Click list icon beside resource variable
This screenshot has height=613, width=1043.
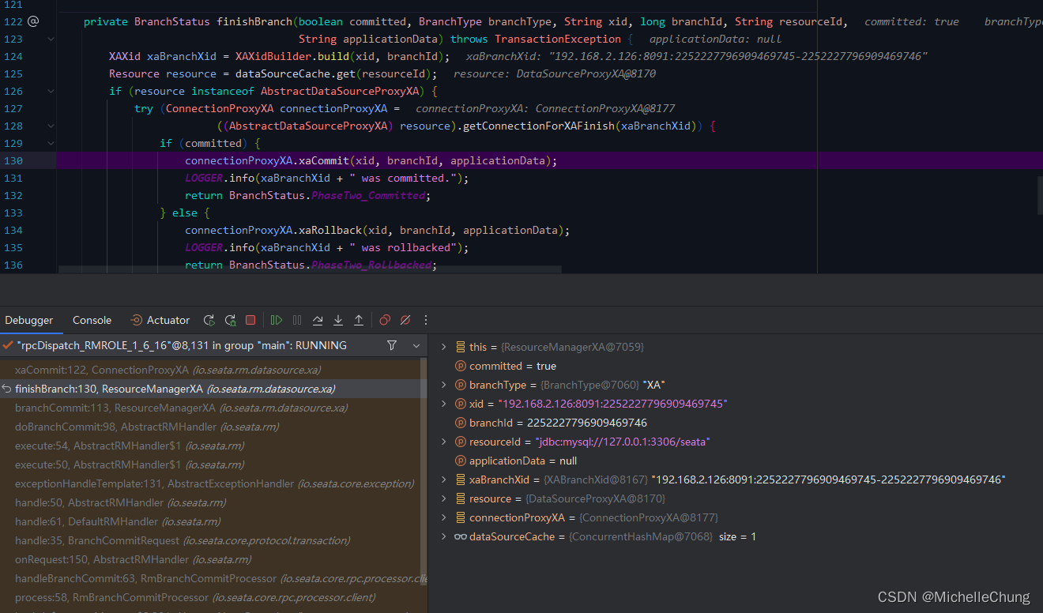coord(461,498)
